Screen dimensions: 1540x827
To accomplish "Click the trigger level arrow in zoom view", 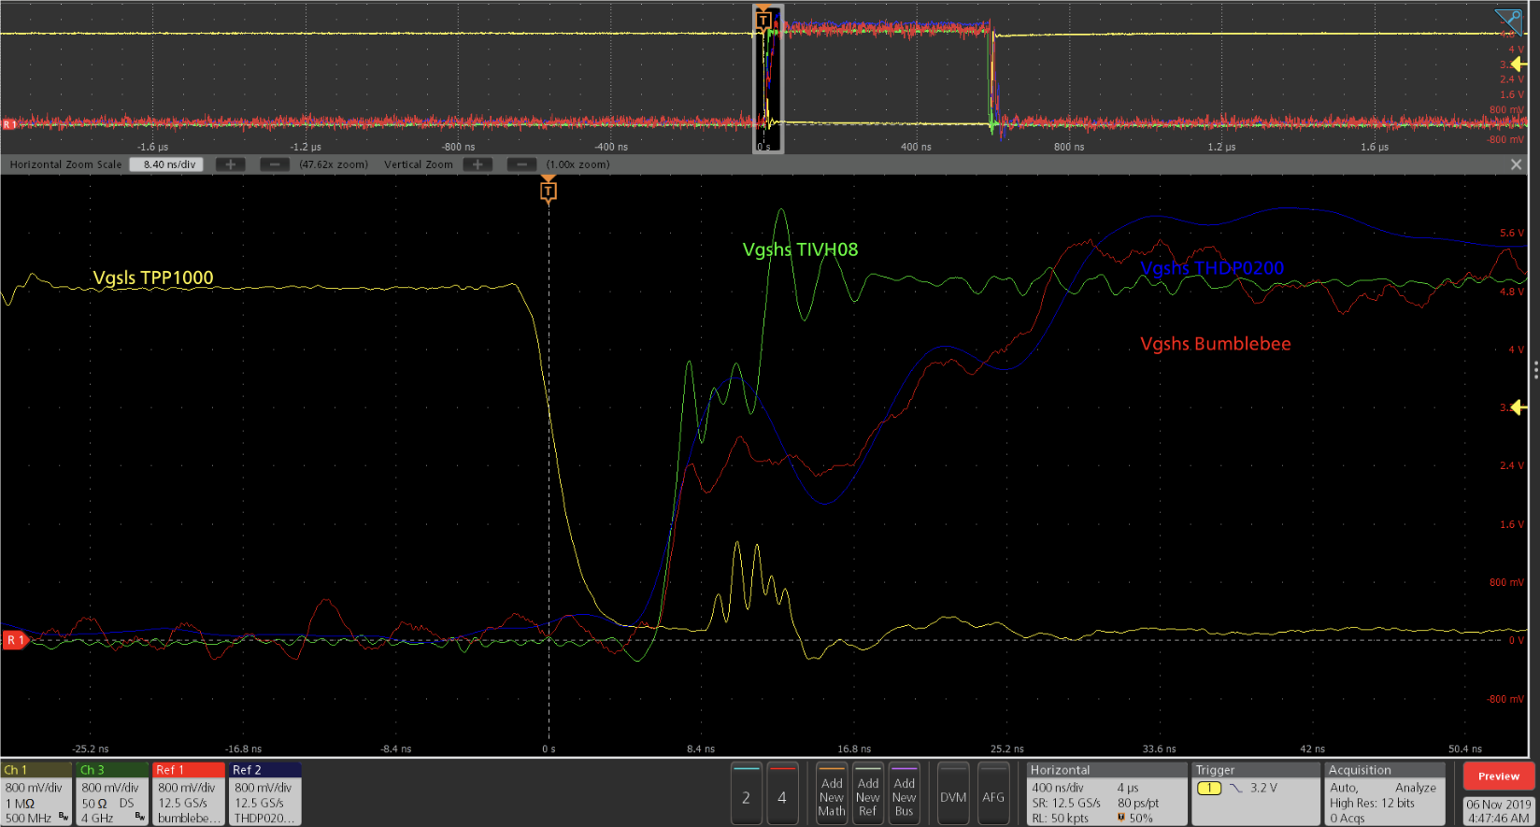I will pyautogui.click(x=1519, y=407).
